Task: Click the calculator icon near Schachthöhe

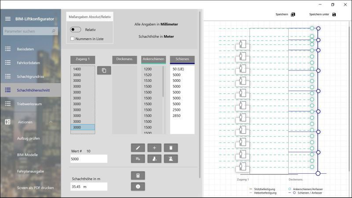Action: 138,175
